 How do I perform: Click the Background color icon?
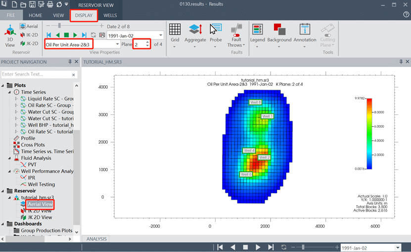279,32
